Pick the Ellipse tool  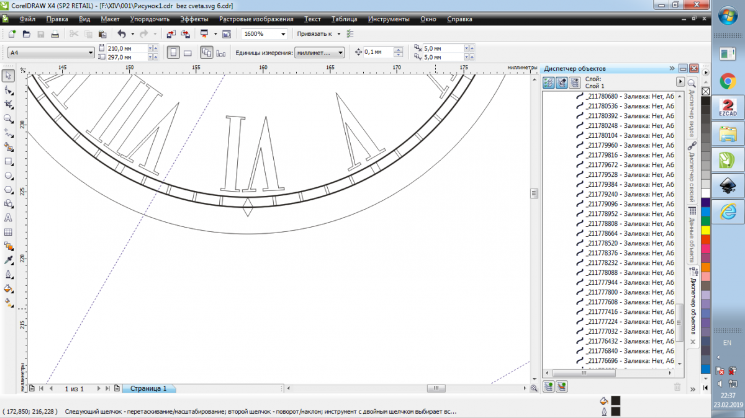coord(9,176)
